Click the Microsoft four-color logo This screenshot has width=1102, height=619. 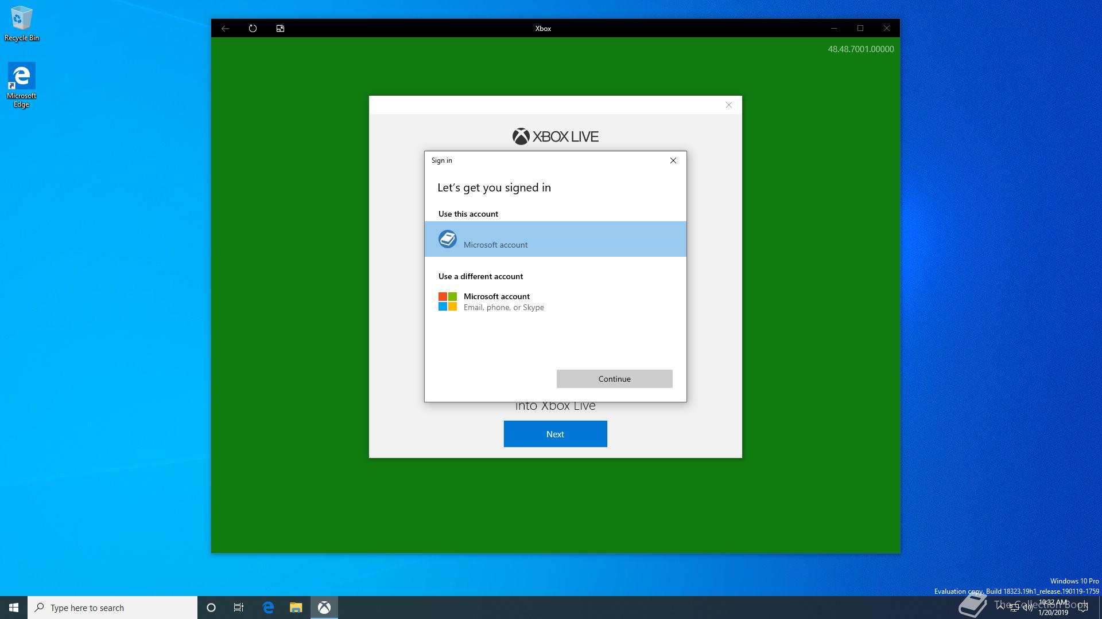(448, 301)
